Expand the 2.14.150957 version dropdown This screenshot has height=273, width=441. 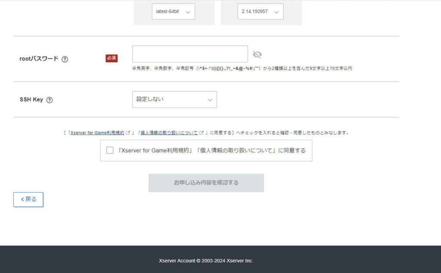click(260, 12)
